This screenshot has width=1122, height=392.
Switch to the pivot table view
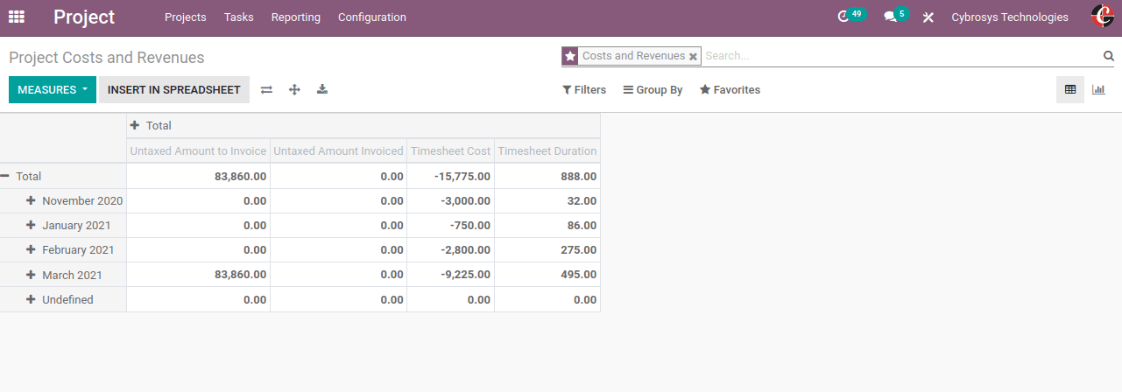pyautogui.click(x=1070, y=89)
